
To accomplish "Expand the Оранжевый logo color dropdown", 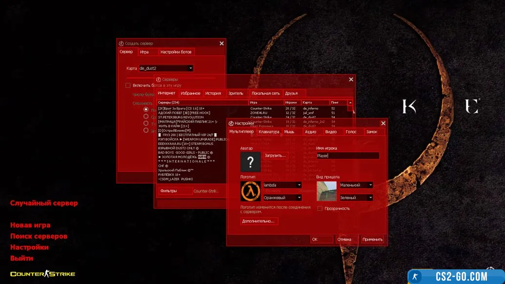I will tap(299, 198).
